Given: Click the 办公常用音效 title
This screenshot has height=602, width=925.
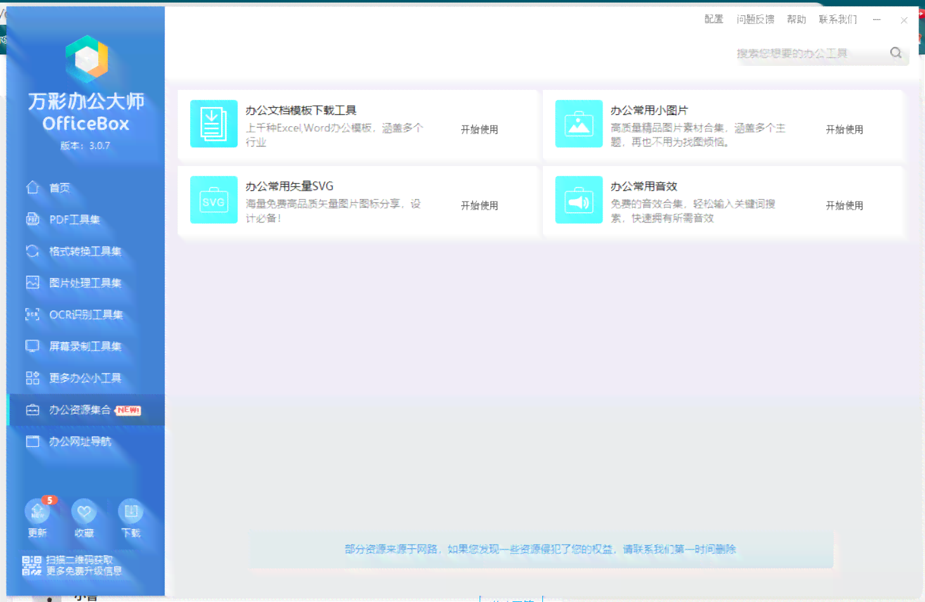Looking at the screenshot, I should click(x=644, y=186).
